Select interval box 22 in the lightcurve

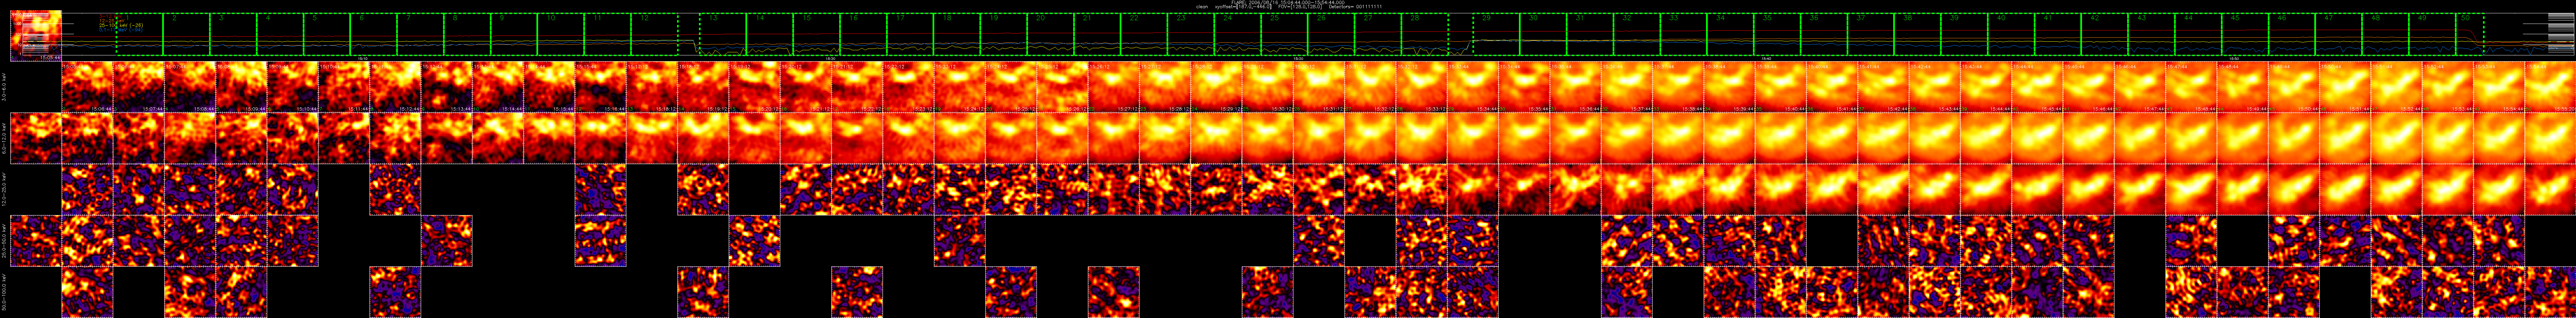tap(1144, 34)
